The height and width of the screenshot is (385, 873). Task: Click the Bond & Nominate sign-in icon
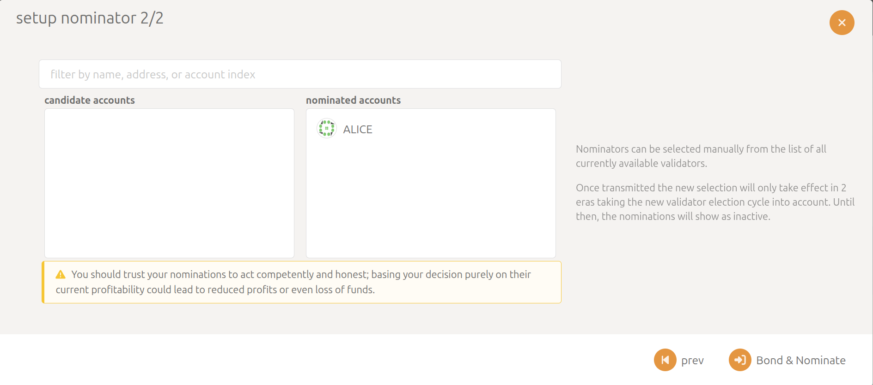coord(740,360)
